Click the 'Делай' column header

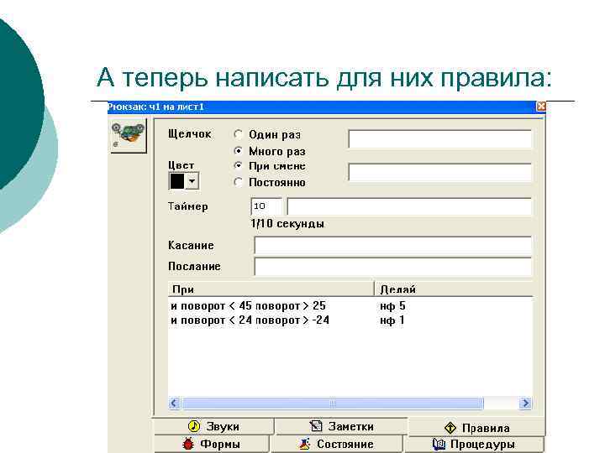pyautogui.click(x=454, y=289)
